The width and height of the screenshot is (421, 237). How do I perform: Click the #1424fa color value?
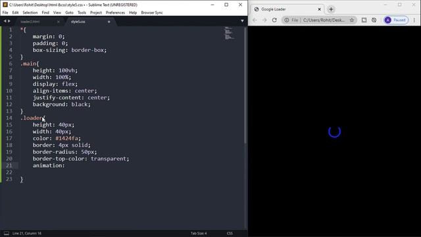click(x=66, y=138)
